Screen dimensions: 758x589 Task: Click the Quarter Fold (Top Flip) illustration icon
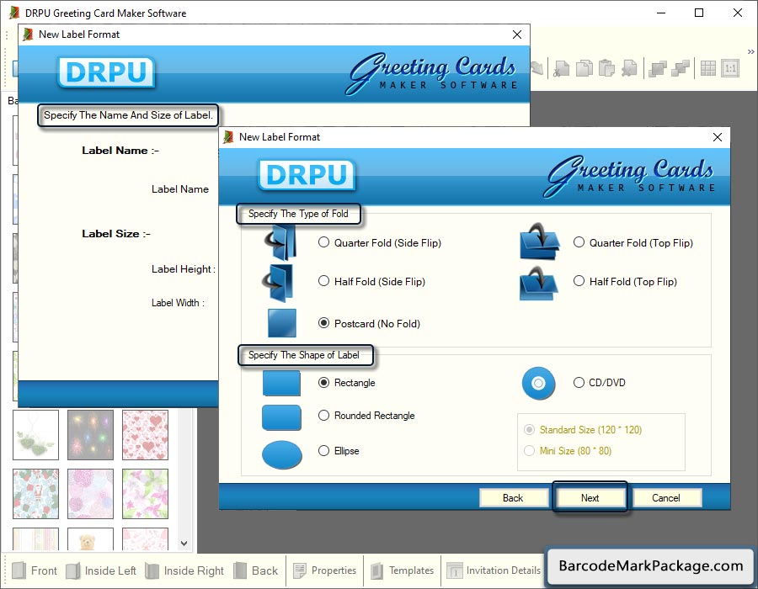540,241
